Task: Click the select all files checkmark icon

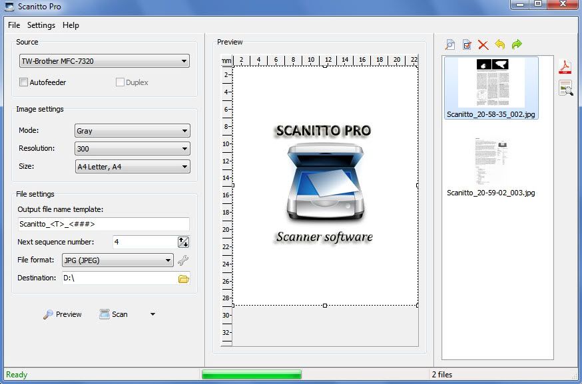Action: click(467, 45)
